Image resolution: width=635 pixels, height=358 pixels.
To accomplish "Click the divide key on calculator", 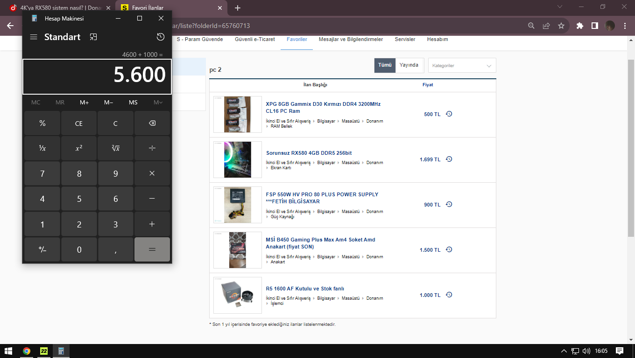I will (152, 148).
